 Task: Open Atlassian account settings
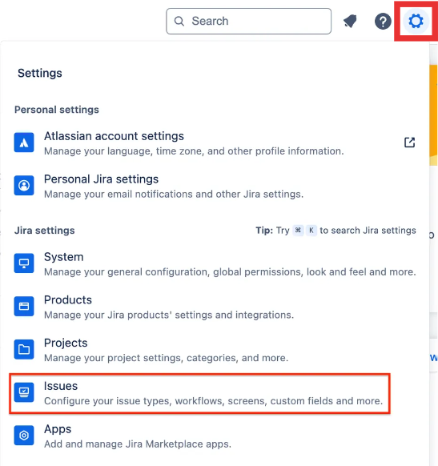coord(215,143)
